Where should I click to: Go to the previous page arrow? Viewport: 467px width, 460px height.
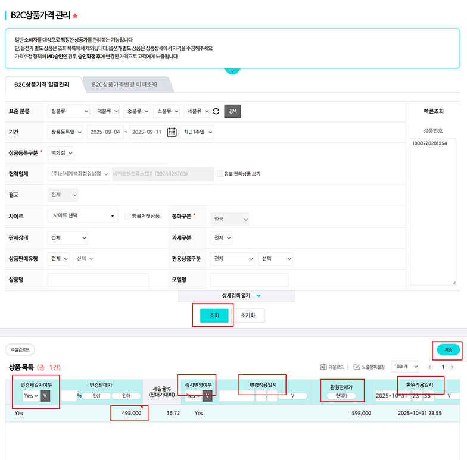click(x=428, y=367)
